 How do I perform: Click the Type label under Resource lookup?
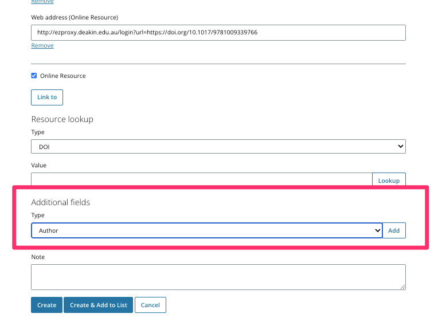[x=38, y=132]
